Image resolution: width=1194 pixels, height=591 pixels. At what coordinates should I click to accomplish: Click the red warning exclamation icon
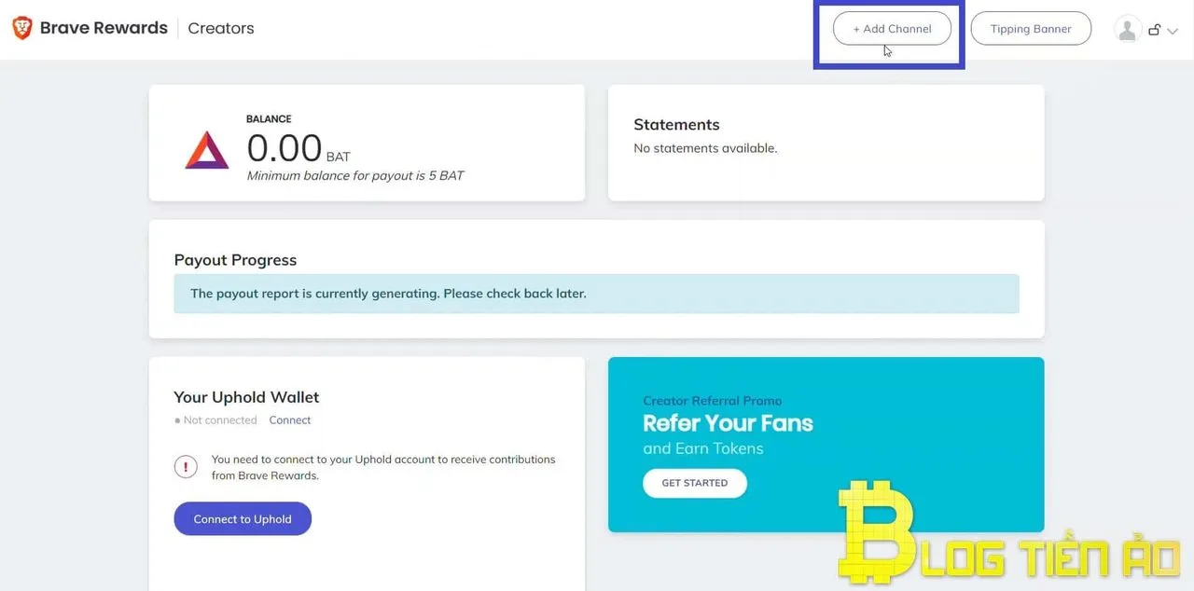click(186, 467)
